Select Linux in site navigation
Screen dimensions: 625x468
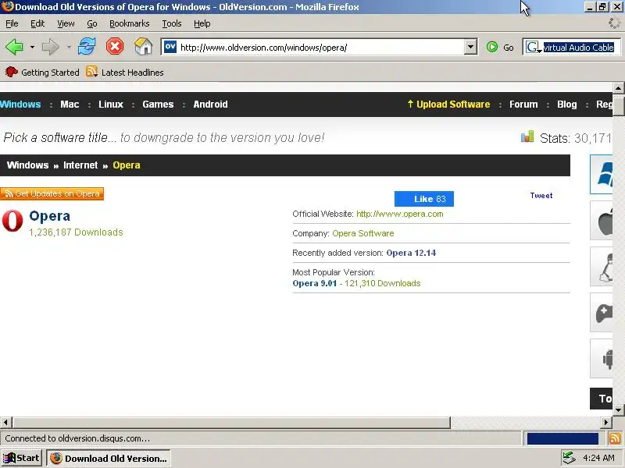[111, 105]
